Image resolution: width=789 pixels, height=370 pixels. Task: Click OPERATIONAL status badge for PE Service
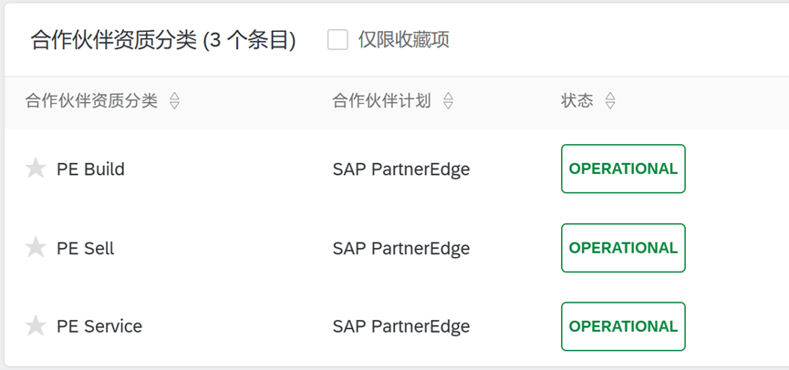click(x=624, y=326)
